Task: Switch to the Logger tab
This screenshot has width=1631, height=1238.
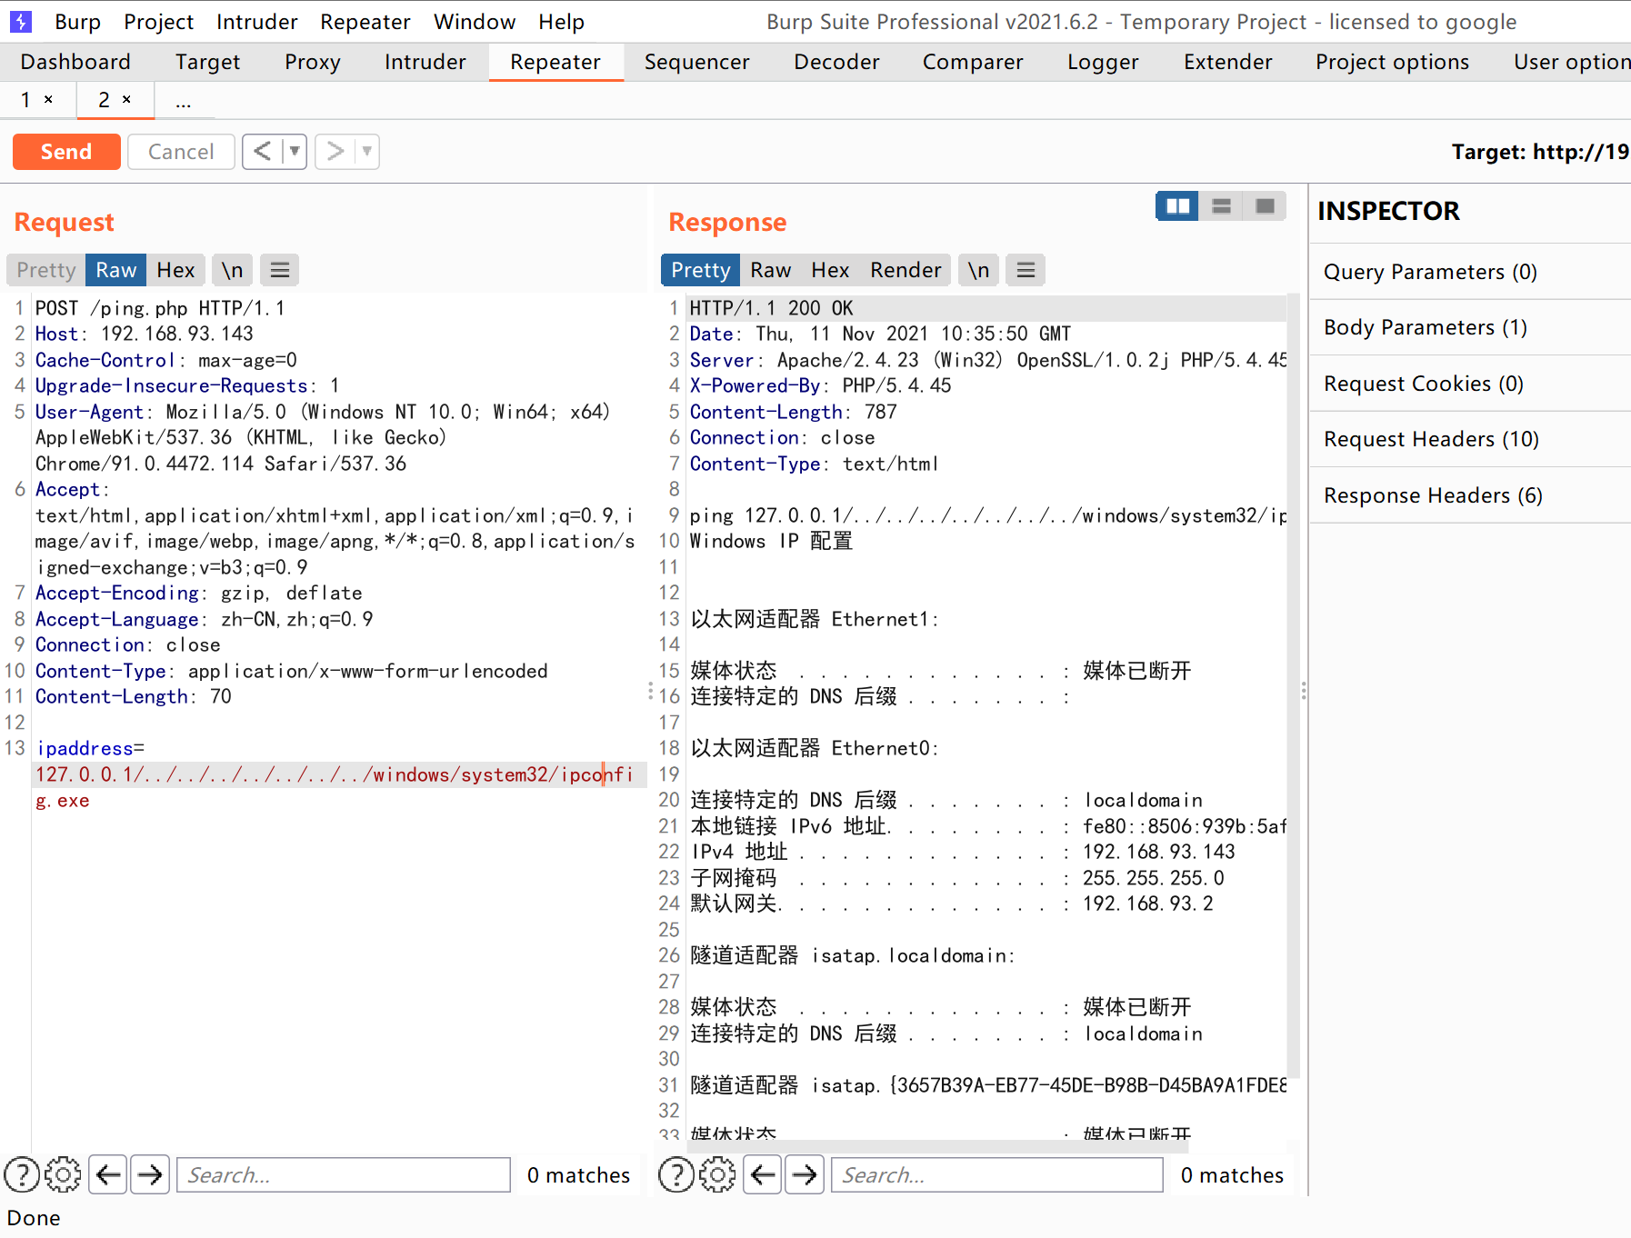Action: click(x=1103, y=62)
